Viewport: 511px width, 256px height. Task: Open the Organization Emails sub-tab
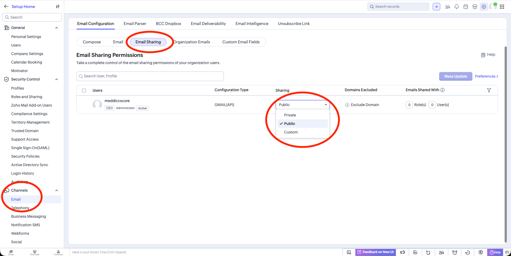pyautogui.click(x=192, y=42)
